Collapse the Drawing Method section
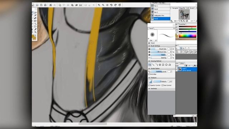This screenshot has width=229, height=129. pos(149,61)
